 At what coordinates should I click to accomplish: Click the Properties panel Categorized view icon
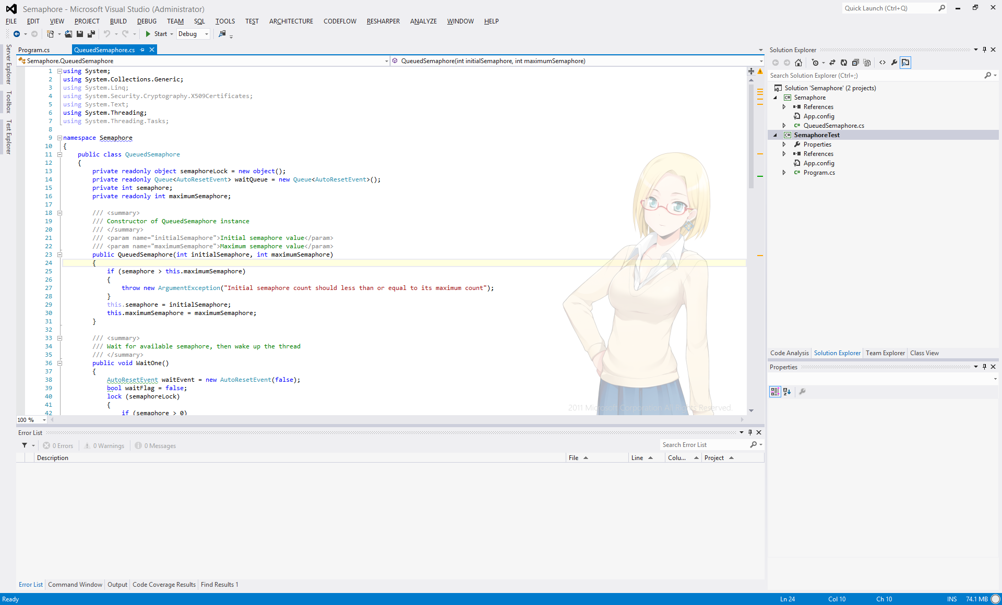tap(775, 392)
